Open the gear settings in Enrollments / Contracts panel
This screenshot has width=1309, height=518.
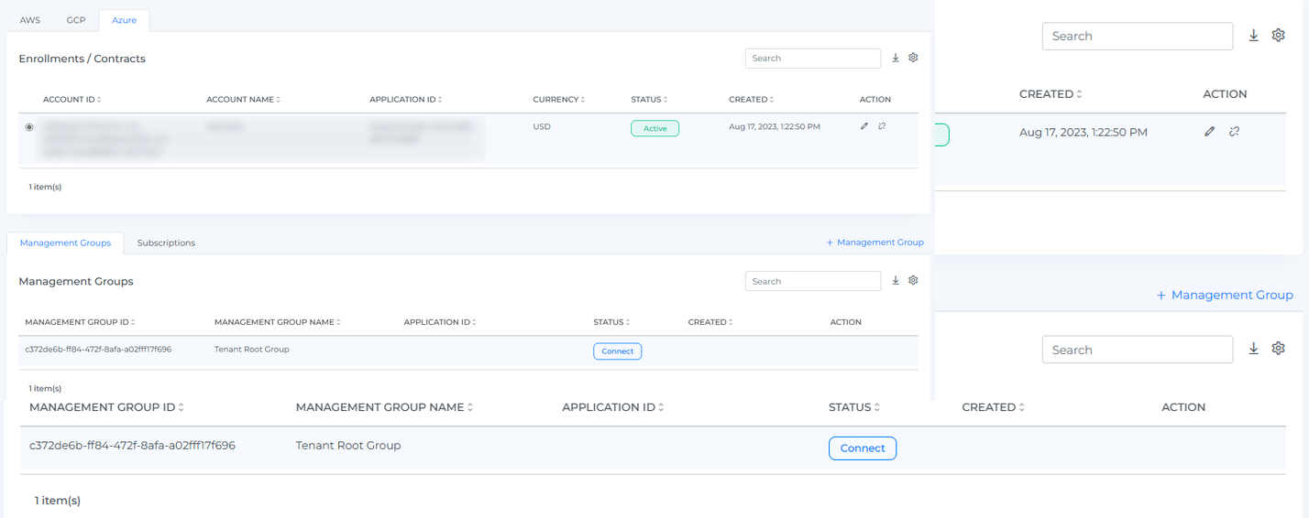click(x=913, y=58)
